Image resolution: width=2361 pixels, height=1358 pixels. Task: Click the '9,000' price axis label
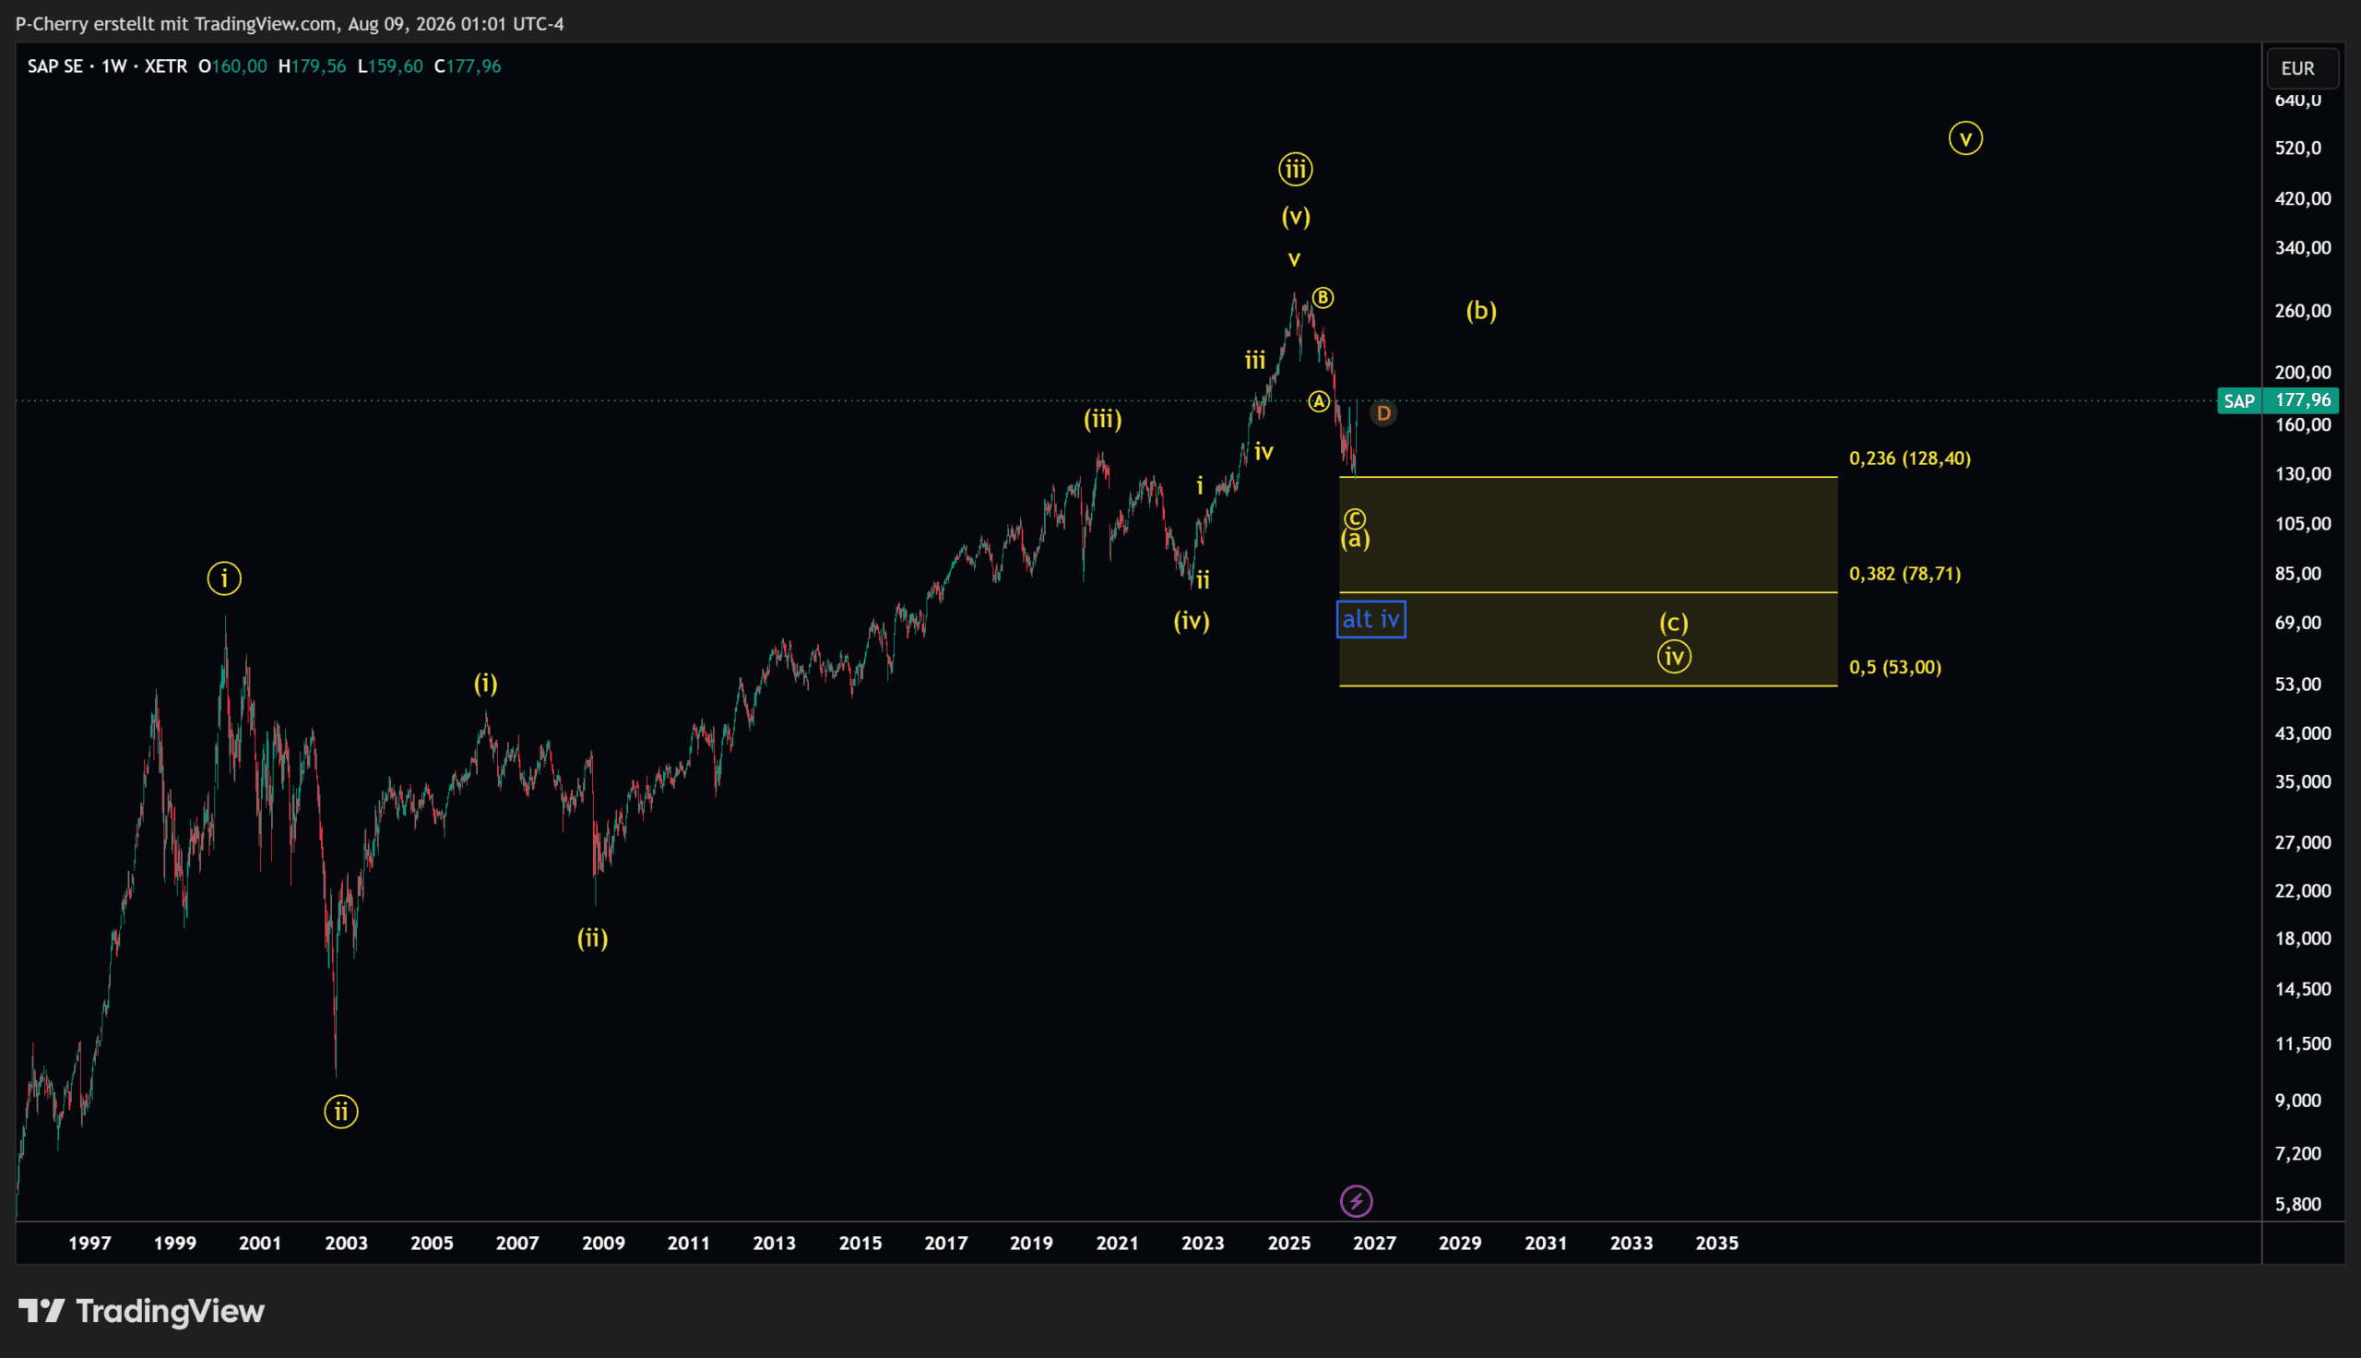pyautogui.click(x=2298, y=1101)
